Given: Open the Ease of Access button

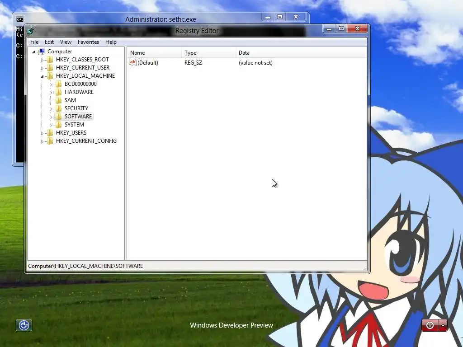Looking at the screenshot, I should pos(24,325).
